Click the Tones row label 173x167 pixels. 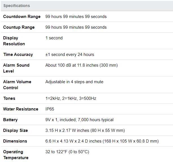pos(9,98)
